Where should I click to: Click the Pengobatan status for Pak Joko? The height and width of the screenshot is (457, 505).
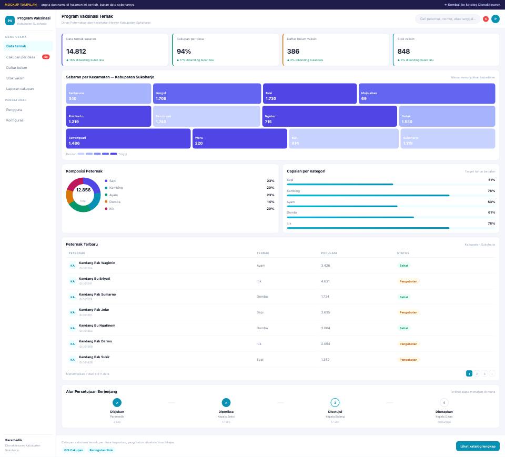coord(408,312)
